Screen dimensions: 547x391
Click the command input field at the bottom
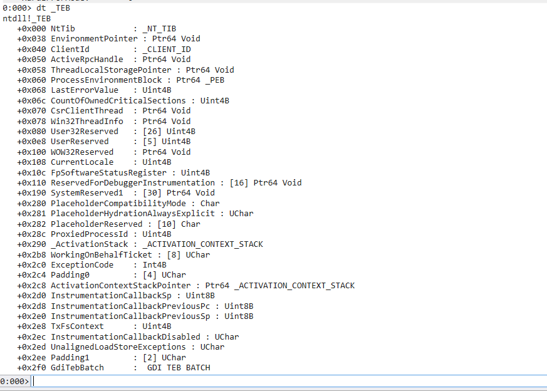tap(288, 382)
